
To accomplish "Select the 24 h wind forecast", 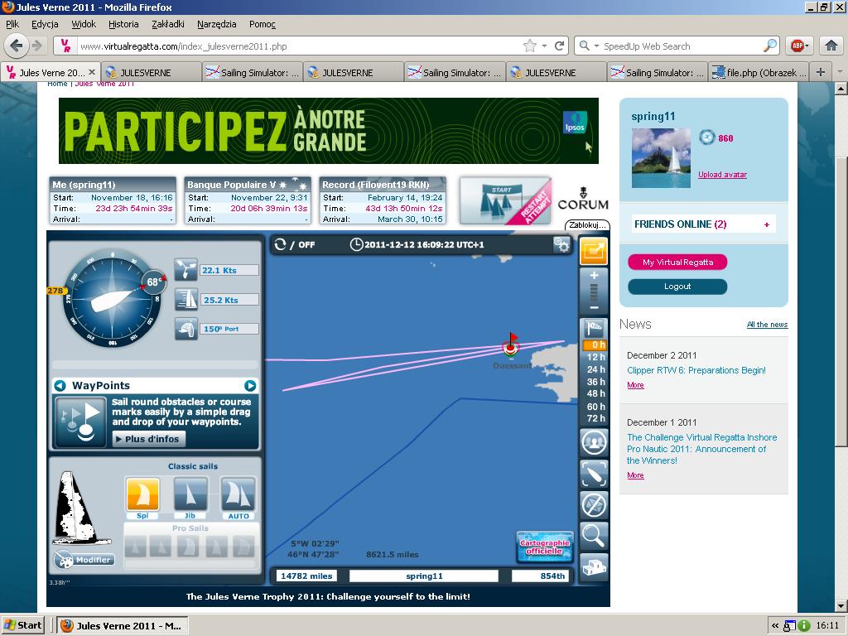I will pyautogui.click(x=595, y=369).
